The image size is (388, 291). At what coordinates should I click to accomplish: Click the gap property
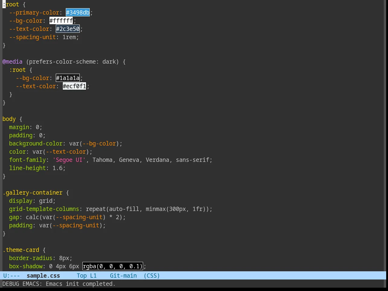pyautogui.click(x=14, y=217)
